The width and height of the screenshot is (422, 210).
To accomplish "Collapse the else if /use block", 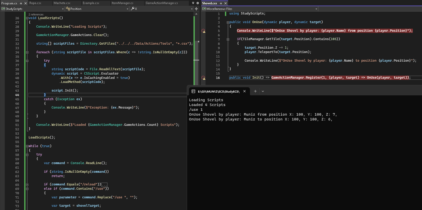I will [27, 189].
